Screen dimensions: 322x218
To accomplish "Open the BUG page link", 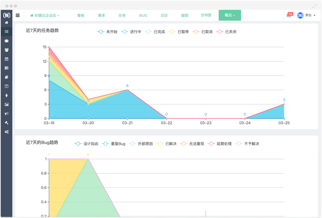I will click(143, 16).
